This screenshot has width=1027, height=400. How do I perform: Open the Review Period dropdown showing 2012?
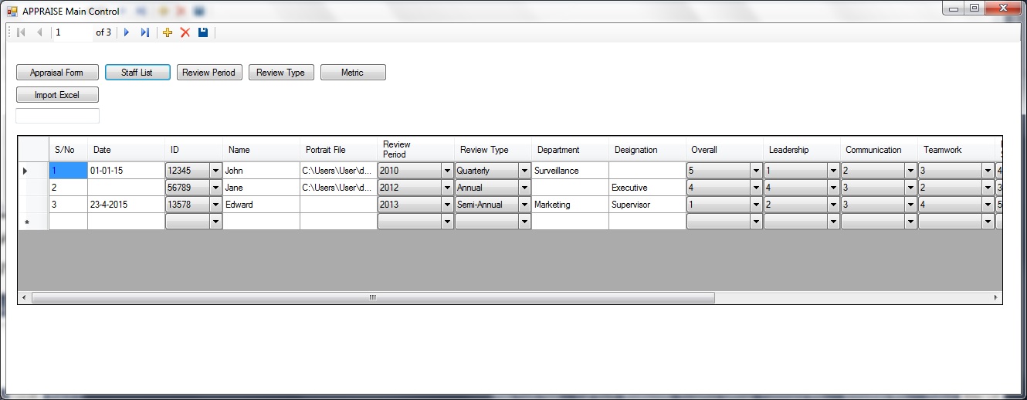447,188
